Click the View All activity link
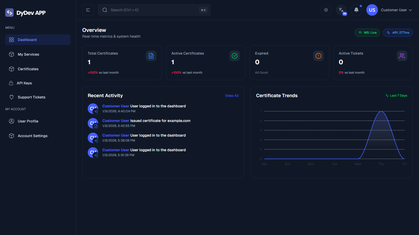Screen dimensions: 419x235 coord(231,96)
